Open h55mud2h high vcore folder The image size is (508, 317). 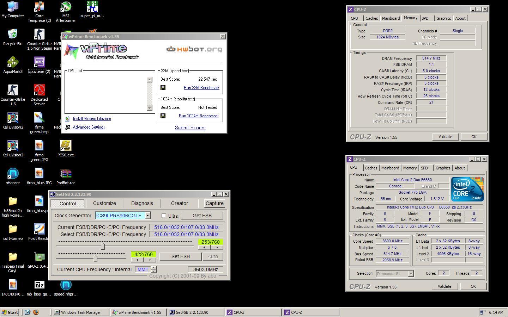tap(13, 206)
